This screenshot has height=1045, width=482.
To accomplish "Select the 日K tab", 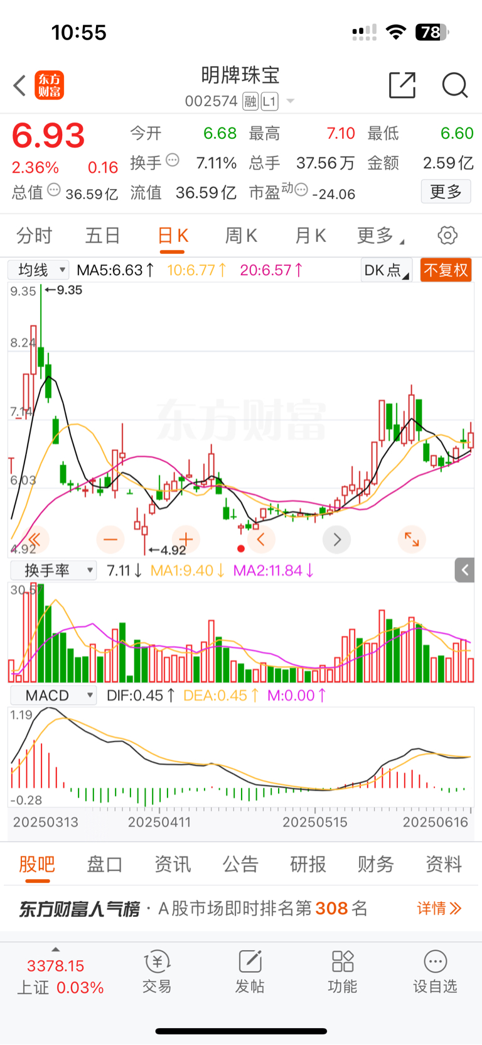I will (173, 236).
